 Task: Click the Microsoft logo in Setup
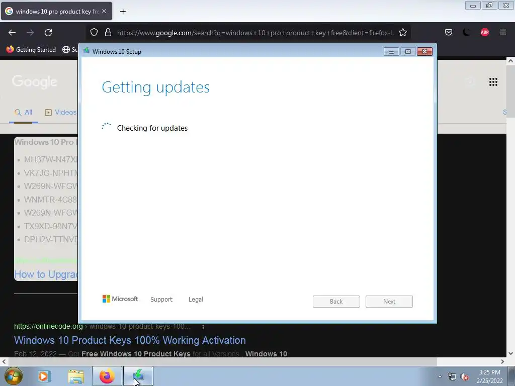(x=120, y=299)
